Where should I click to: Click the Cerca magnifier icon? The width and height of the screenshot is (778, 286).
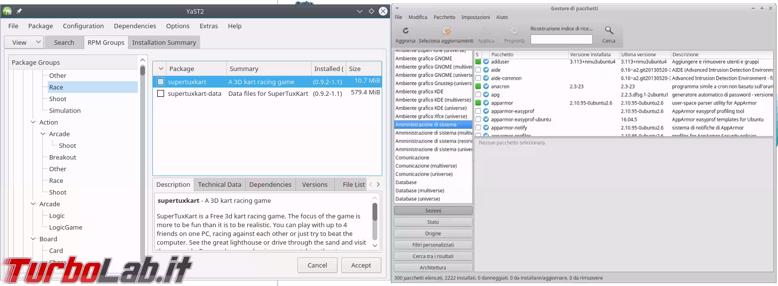click(x=609, y=31)
